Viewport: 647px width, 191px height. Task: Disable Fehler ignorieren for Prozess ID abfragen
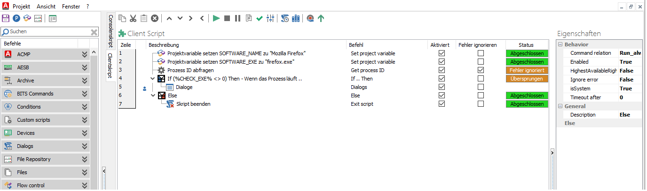click(x=481, y=70)
